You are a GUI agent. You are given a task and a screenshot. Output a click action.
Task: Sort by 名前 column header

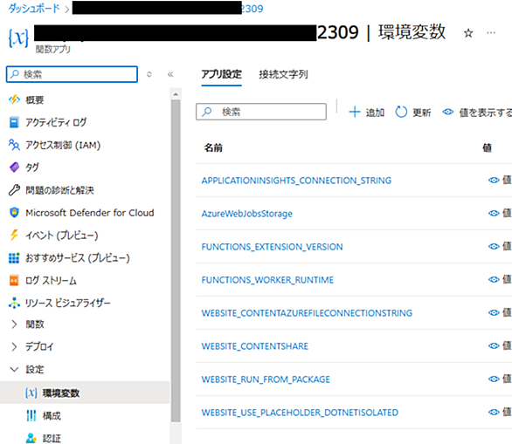click(x=213, y=147)
